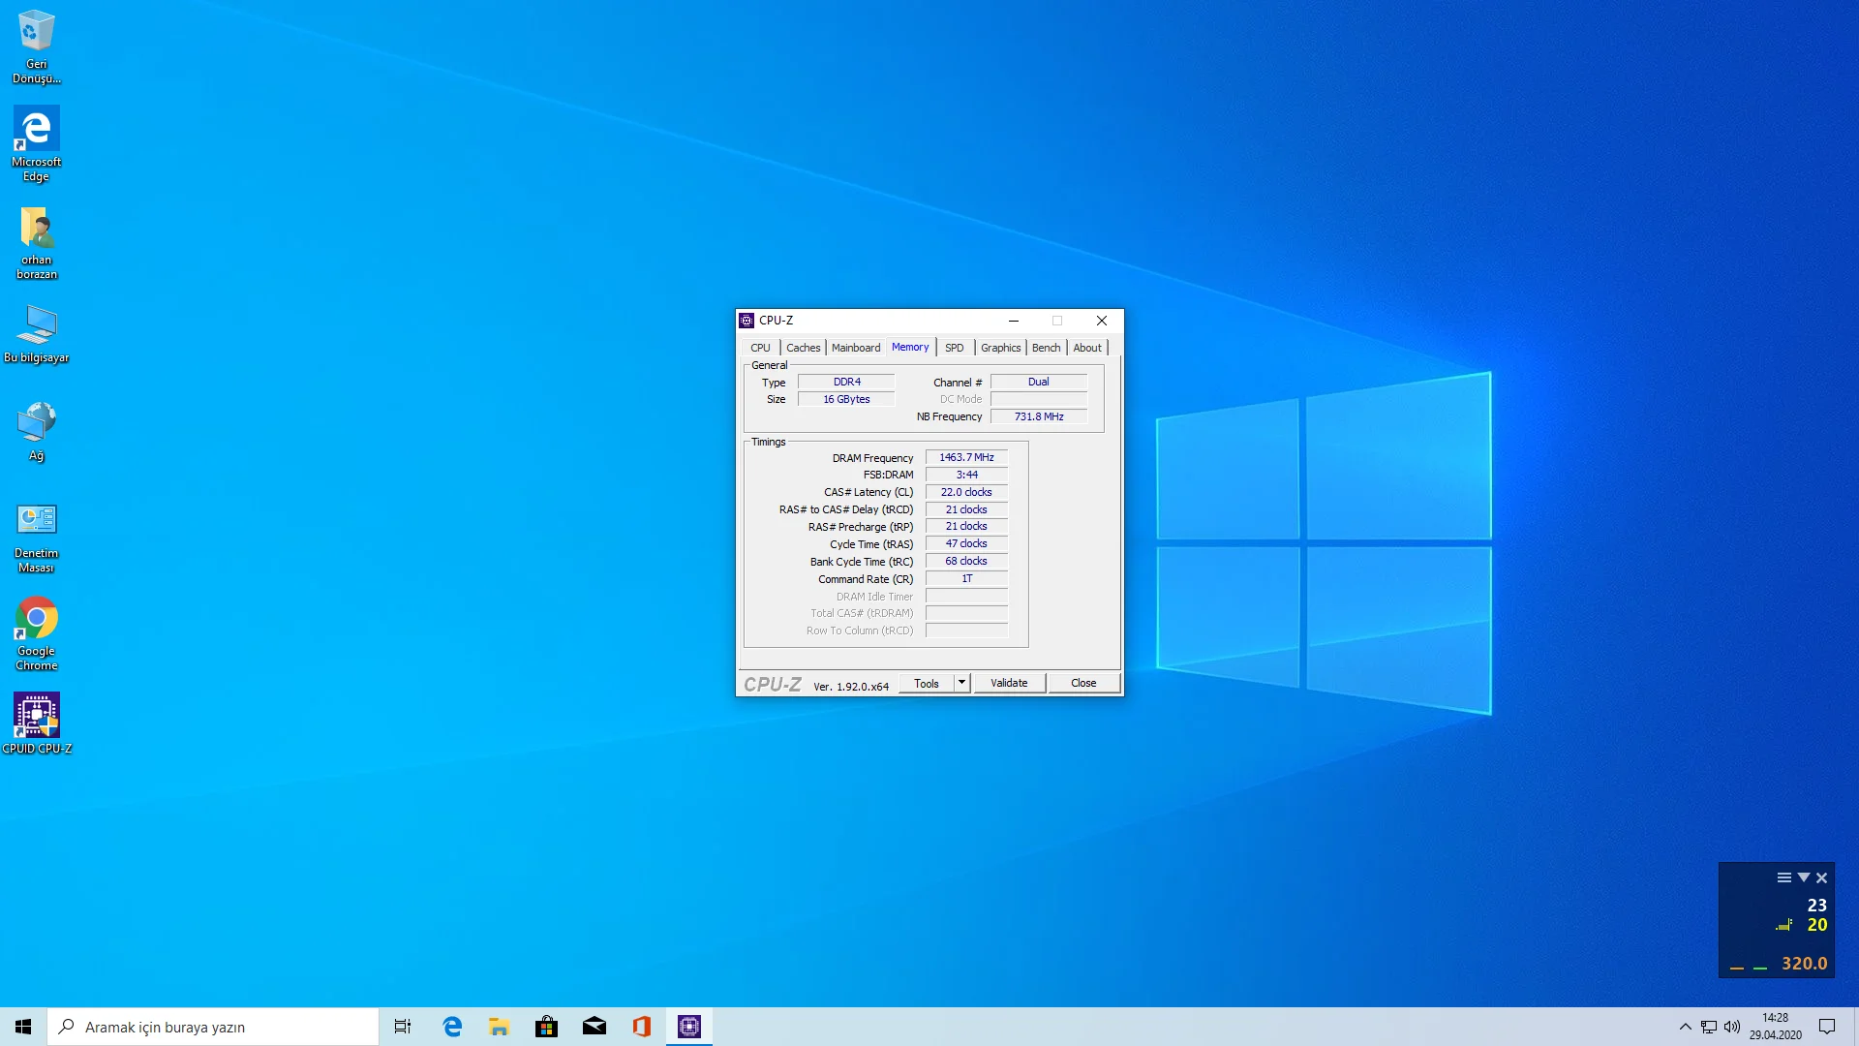Open Google Chrome desktop icon
Viewport: 1859px width, 1046px height.
(x=36, y=620)
